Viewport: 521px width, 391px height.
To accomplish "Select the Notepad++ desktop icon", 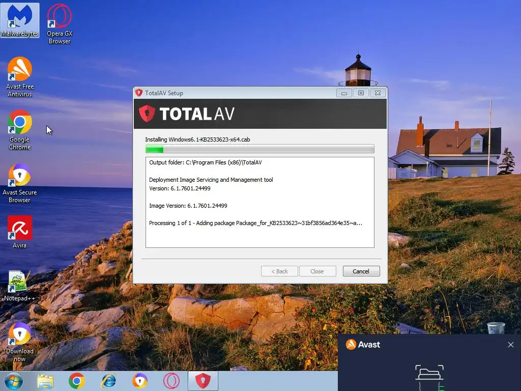I will point(19,285).
